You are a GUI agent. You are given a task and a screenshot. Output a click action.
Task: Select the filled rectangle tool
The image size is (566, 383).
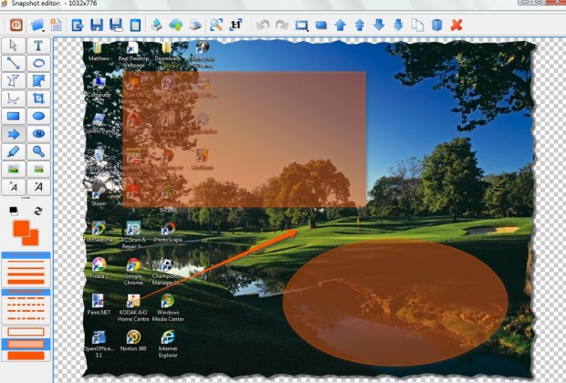tap(14, 116)
